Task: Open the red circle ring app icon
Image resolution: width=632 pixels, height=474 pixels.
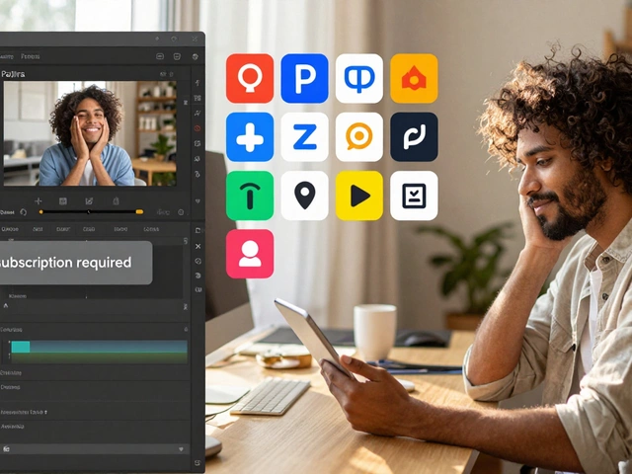Action: tap(250, 78)
